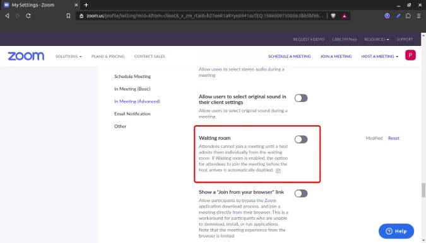Screen dimensions: 426x243
Task: Select Other in the sidebar
Action: (121, 127)
